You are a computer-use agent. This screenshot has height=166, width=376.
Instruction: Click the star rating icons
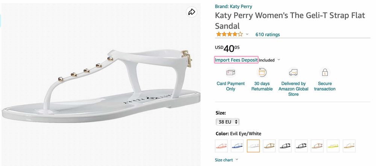tap(229, 35)
